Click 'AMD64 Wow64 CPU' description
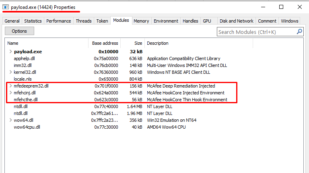Screen dimensions: 309x173 click(166, 127)
